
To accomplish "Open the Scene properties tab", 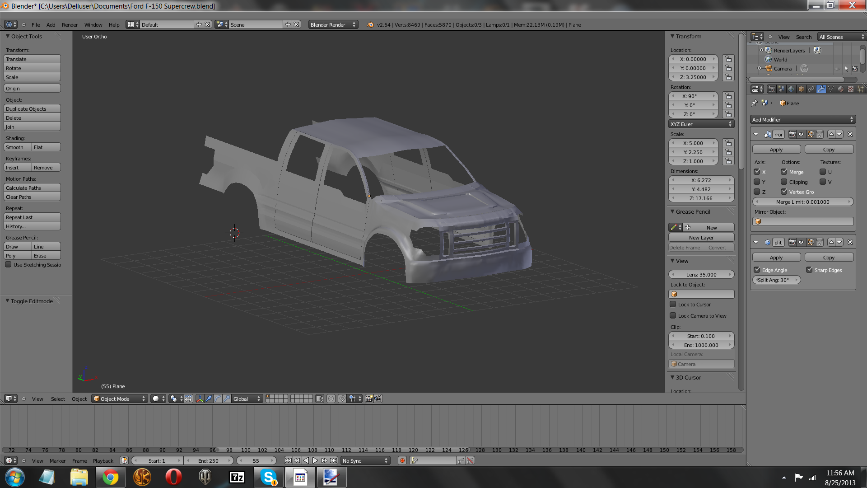I will click(781, 89).
